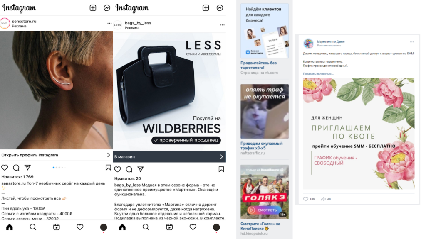This screenshot has height=239, width=426.
Task: Open Reels tab in left bottom navigation
Action: 56,227
